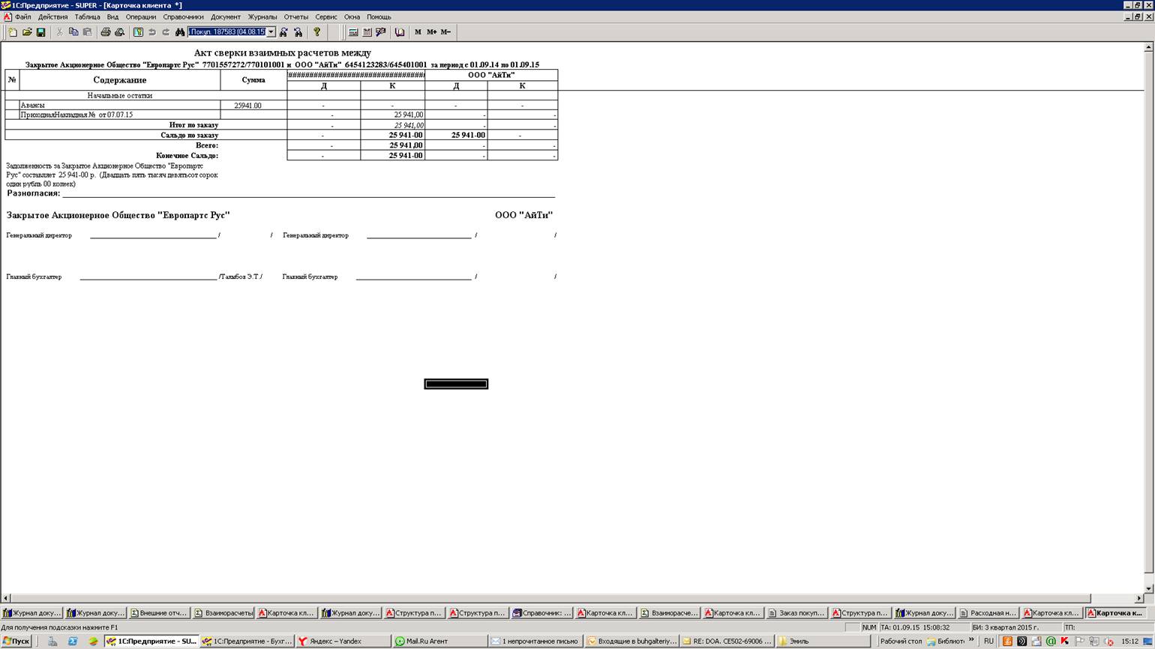
Task: Open the calculator icon in toolbar
Action: (x=353, y=32)
